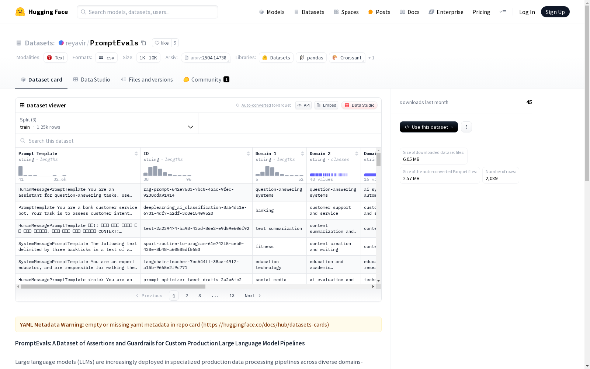The image size is (590, 369).
Task: Open the API button in Dataset Viewer
Action: tap(303, 105)
